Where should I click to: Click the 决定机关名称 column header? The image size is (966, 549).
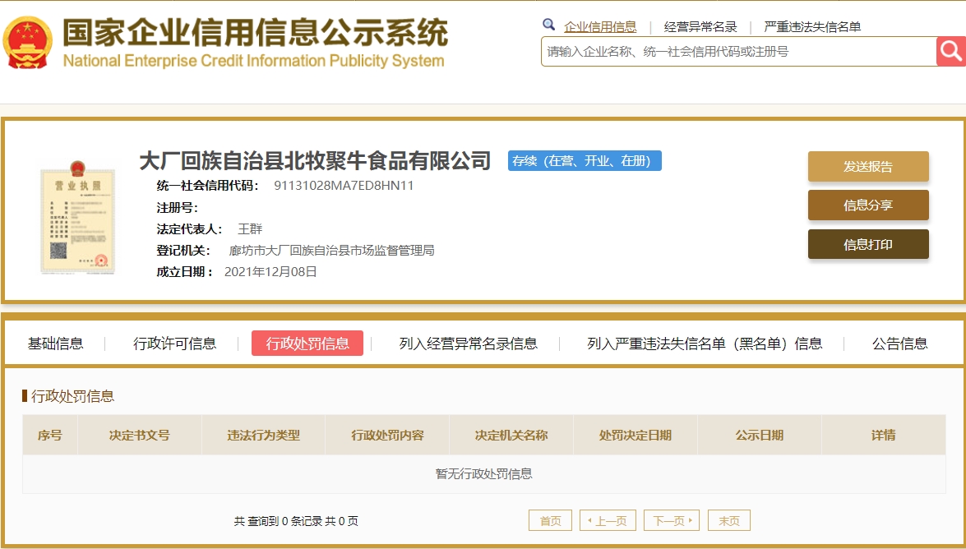[511, 435]
